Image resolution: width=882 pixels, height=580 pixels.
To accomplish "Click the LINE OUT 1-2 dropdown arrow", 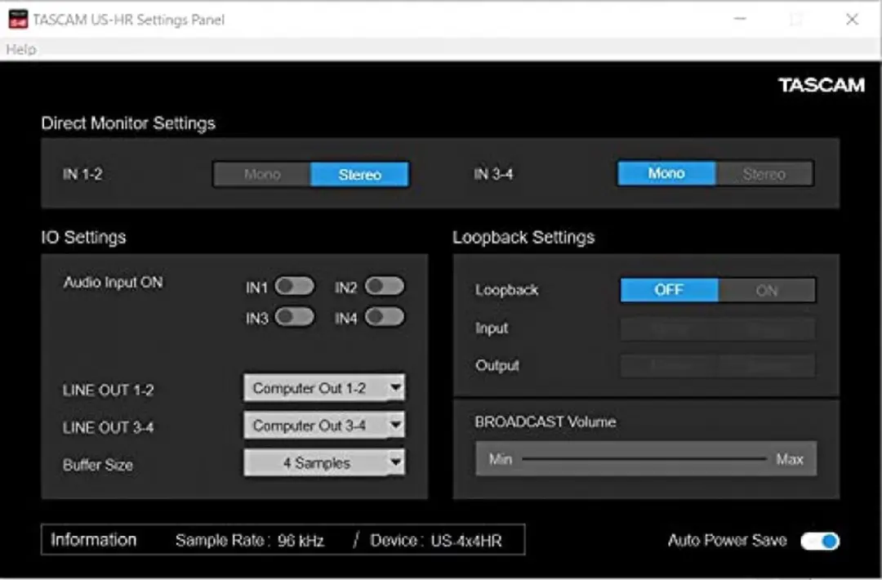I will pos(395,387).
